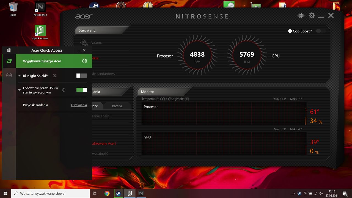Click the 5769 RPM value
Screen dimensions: 352x198
(x=247, y=54)
